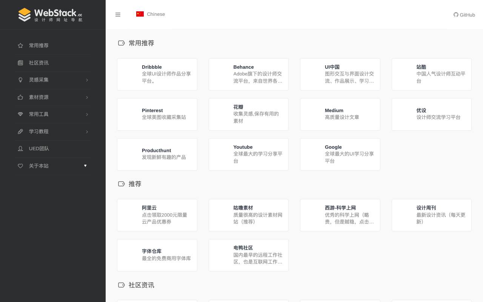This screenshot has height=302, width=483.
Task: Click the GitHub octocat icon
Action: pyautogui.click(x=456, y=15)
